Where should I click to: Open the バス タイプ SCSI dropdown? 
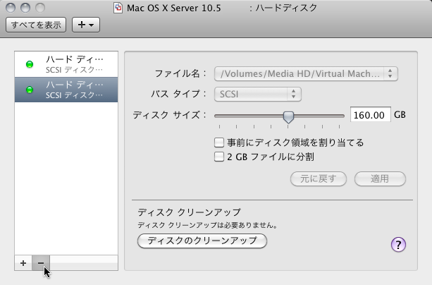pos(258,93)
